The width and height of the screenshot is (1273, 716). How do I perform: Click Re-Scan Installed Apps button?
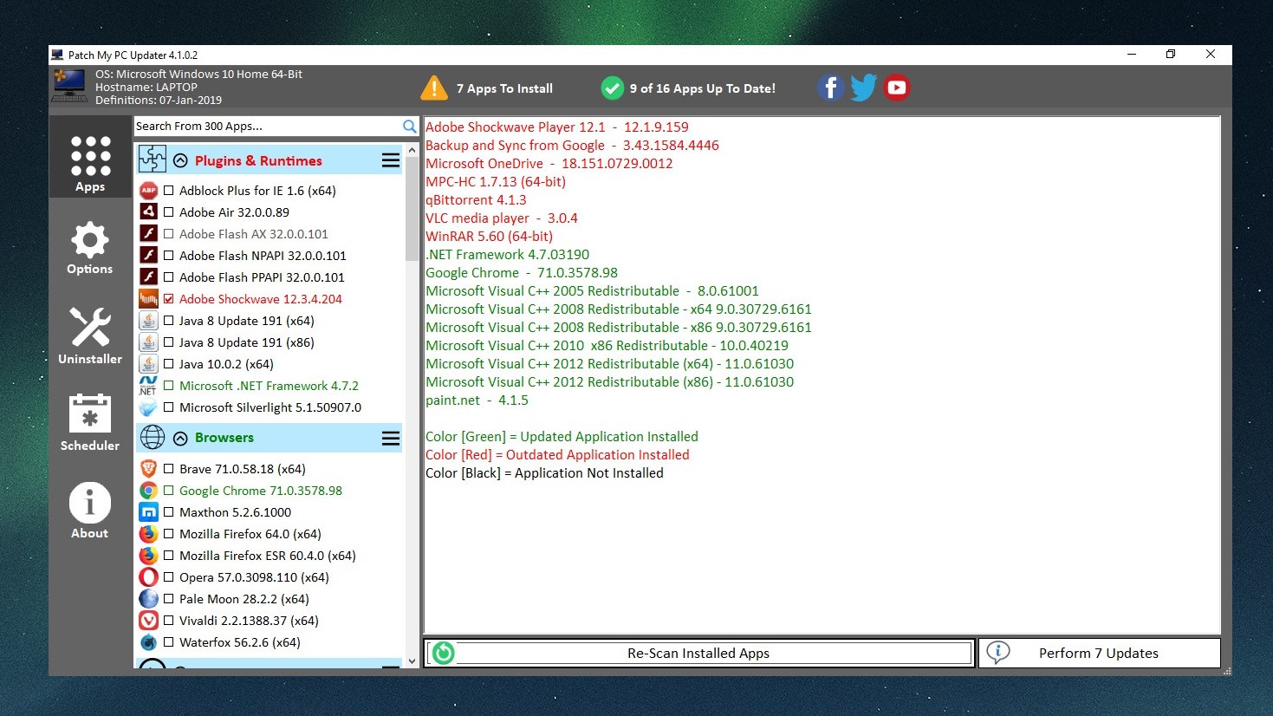pos(698,653)
